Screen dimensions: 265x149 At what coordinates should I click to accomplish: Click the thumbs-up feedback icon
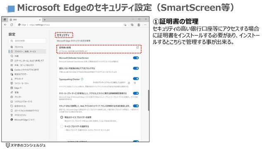pyautogui.click(x=129, y=83)
